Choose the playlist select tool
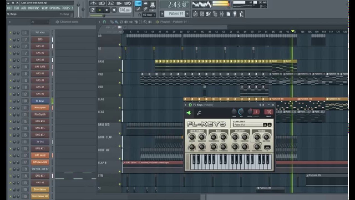 pyautogui.click(x=140, y=22)
